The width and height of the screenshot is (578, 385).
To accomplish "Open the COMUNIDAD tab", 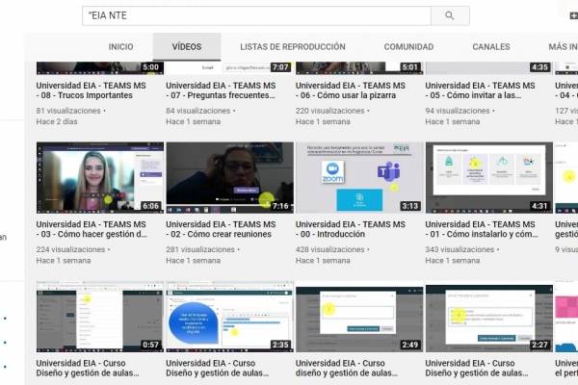I will 408,47.
